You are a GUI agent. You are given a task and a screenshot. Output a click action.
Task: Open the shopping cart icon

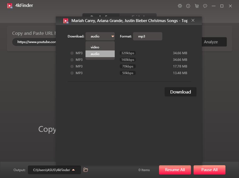tap(197, 6)
